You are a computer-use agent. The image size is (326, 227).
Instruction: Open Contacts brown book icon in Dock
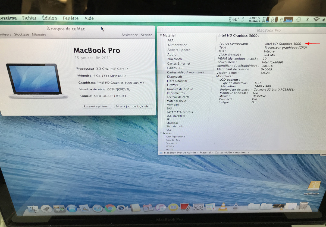click(x=135, y=208)
